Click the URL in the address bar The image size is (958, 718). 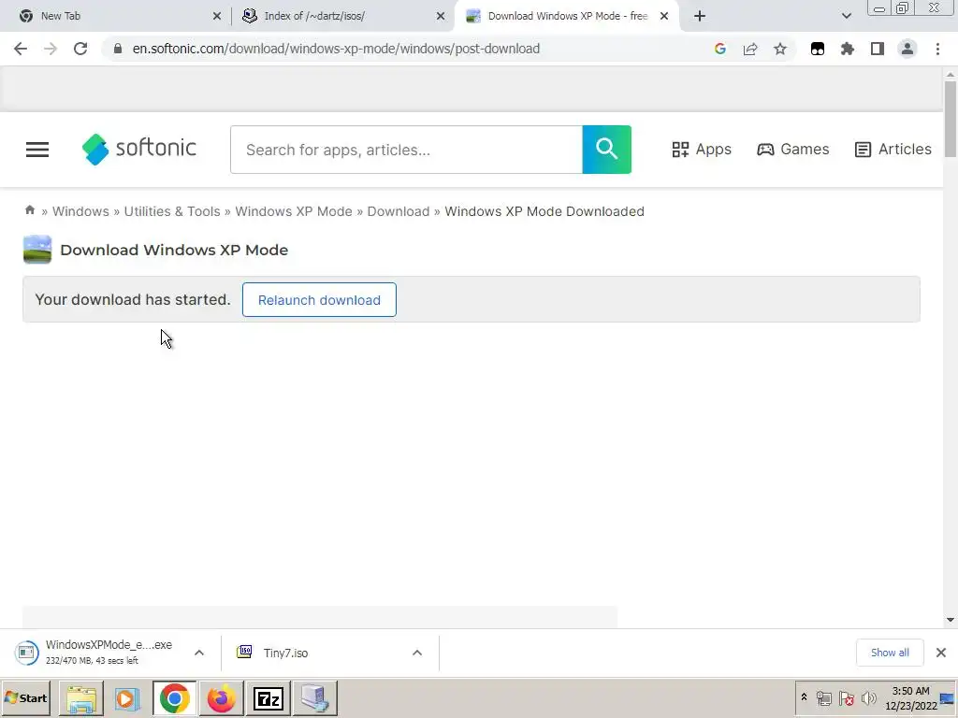(336, 49)
